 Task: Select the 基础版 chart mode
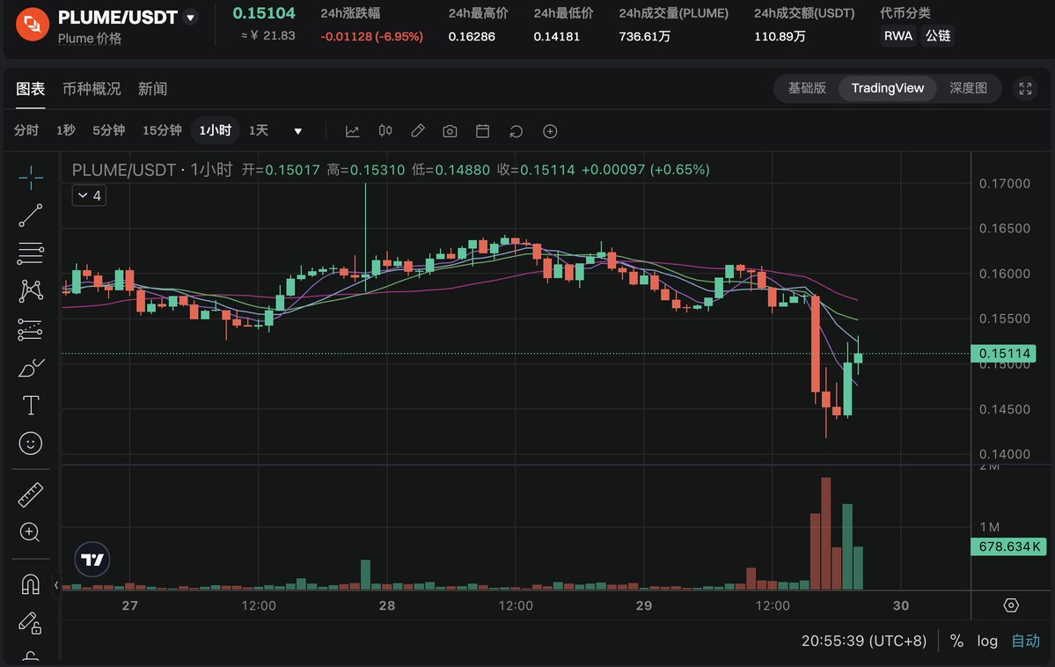tap(807, 88)
